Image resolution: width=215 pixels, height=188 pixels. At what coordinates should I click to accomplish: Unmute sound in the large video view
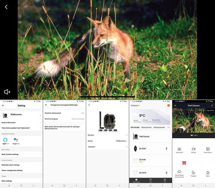point(7,92)
